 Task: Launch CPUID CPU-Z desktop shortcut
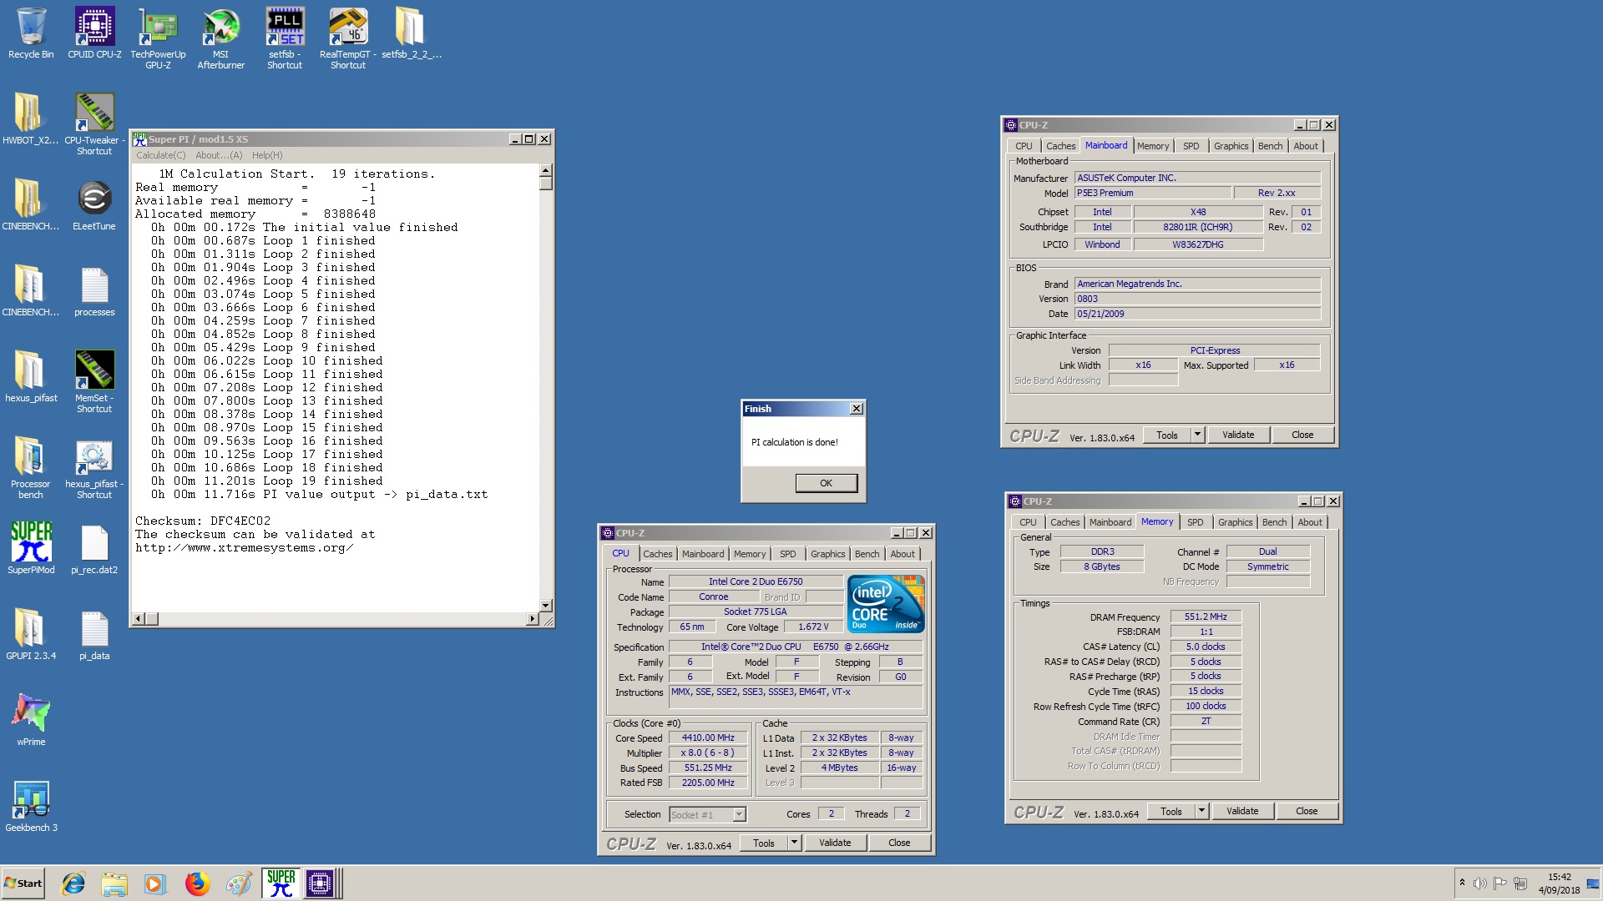[94, 33]
